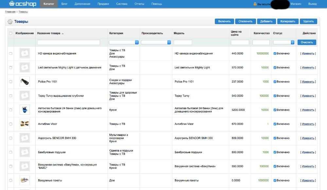The width and height of the screenshot is (327, 190).
Task: Open Police Pro 1101 flashlight thumbnail
Action: click(x=25, y=82)
